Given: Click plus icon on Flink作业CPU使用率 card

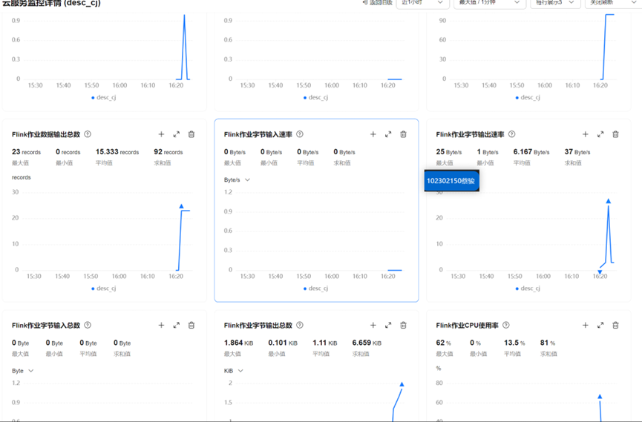Looking at the screenshot, I should click(x=586, y=325).
